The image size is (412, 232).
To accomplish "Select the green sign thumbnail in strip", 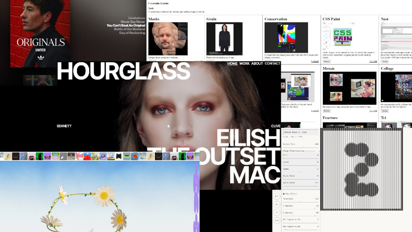I will tap(127, 156).
